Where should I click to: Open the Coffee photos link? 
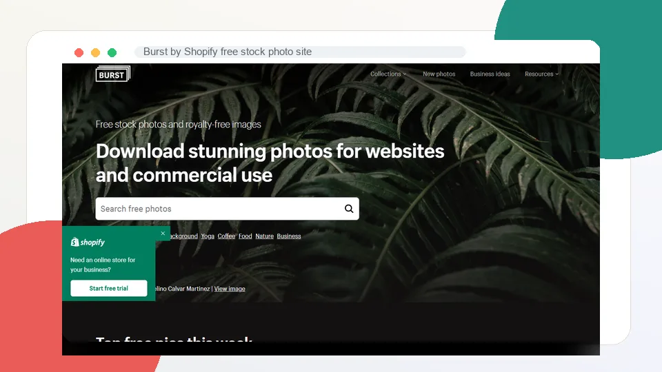226,236
